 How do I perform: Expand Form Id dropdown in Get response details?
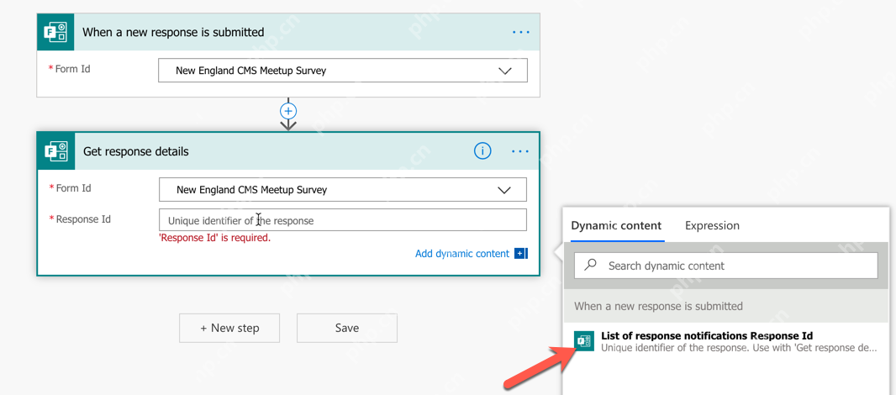point(504,190)
